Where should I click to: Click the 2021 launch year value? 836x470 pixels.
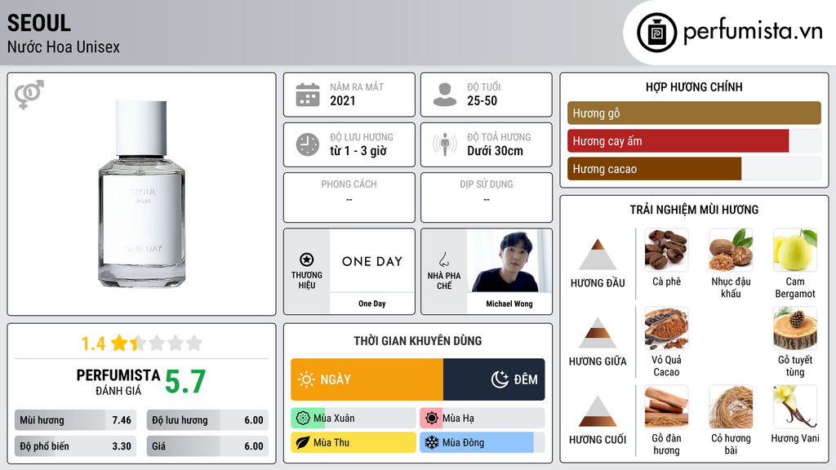pos(342,100)
